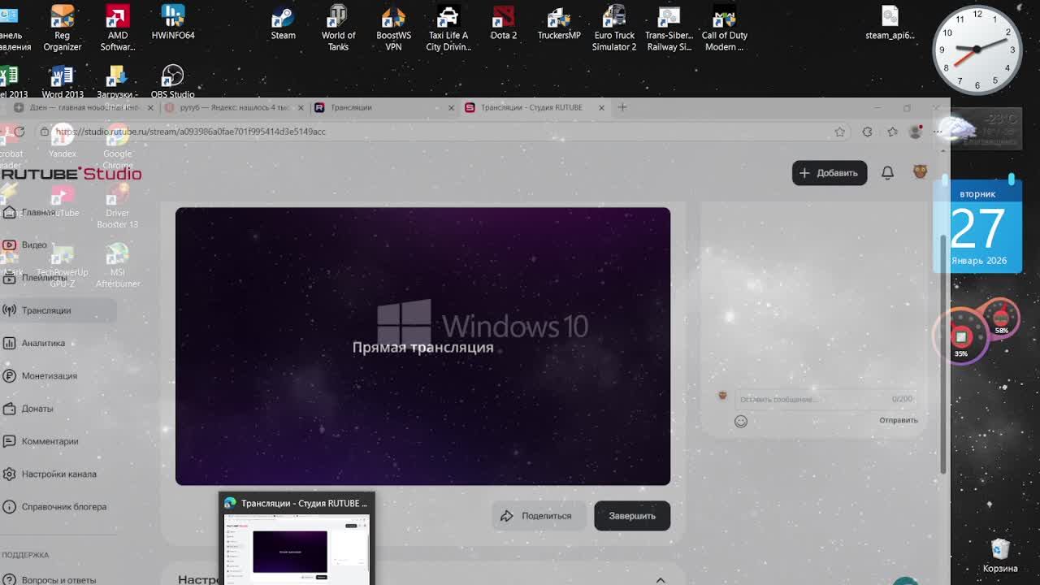Viewport: 1040px width, 585px height.
Task: Open BoostWS VPN desktop icon
Action: pos(393,28)
